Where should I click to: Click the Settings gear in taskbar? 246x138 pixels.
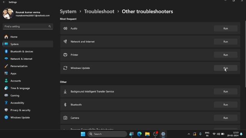point(163,134)
